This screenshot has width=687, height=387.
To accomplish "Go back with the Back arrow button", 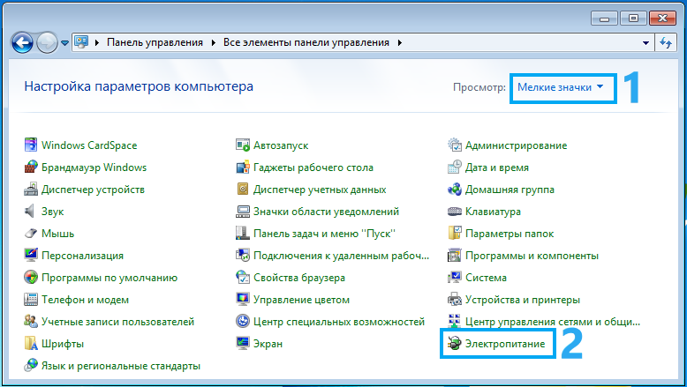I will point(22,43).
